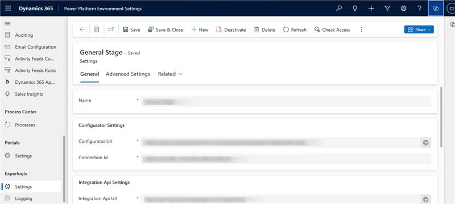Collapse the sitemap hamburger menu
The image size is (455, 204).
click(x=7, y=24)
